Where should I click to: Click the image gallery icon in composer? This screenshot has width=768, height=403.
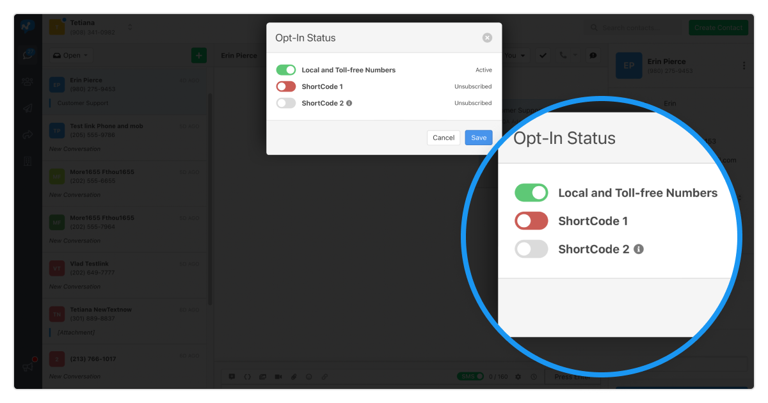pyautogui.click(x=262, y=377)
